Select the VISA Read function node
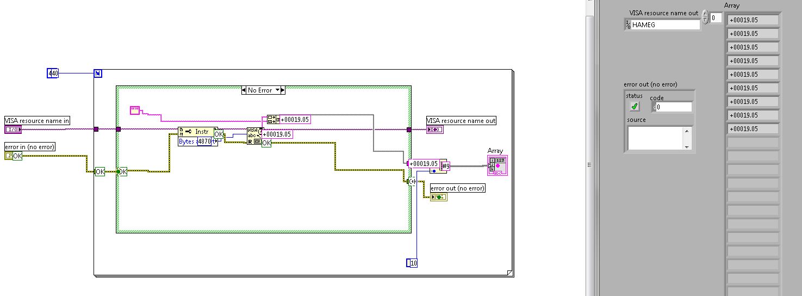Viewport: 802px width, 296px height. (x=254, y=135)
